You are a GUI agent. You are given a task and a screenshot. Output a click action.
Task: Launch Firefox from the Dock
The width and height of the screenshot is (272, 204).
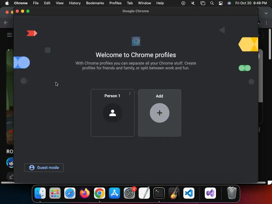(x=85, y=193)
